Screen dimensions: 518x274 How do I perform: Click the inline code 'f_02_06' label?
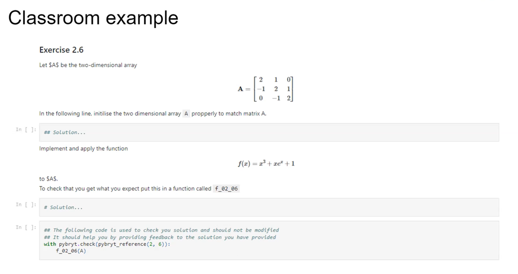(x=226, y=188)
